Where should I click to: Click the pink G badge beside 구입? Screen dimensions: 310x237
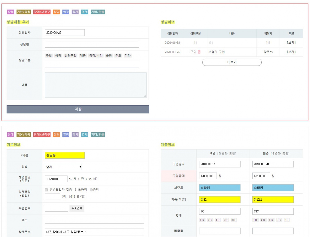(x=199, y=52)
